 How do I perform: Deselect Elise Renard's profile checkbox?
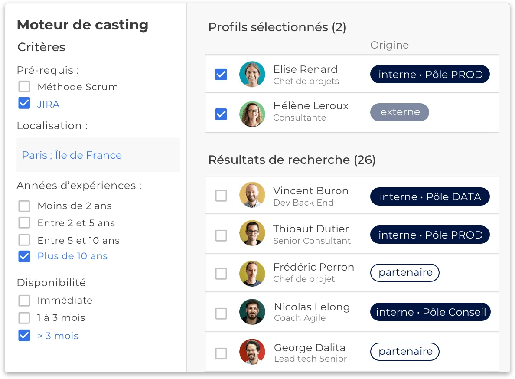(x=221, y=74)
